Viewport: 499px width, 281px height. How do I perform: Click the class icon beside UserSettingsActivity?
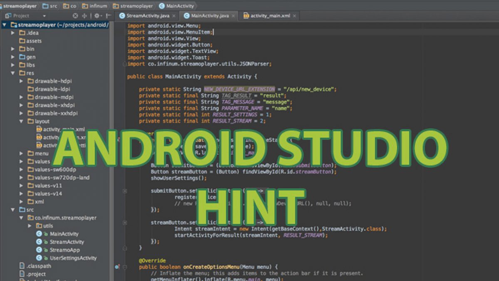(39, 258)
